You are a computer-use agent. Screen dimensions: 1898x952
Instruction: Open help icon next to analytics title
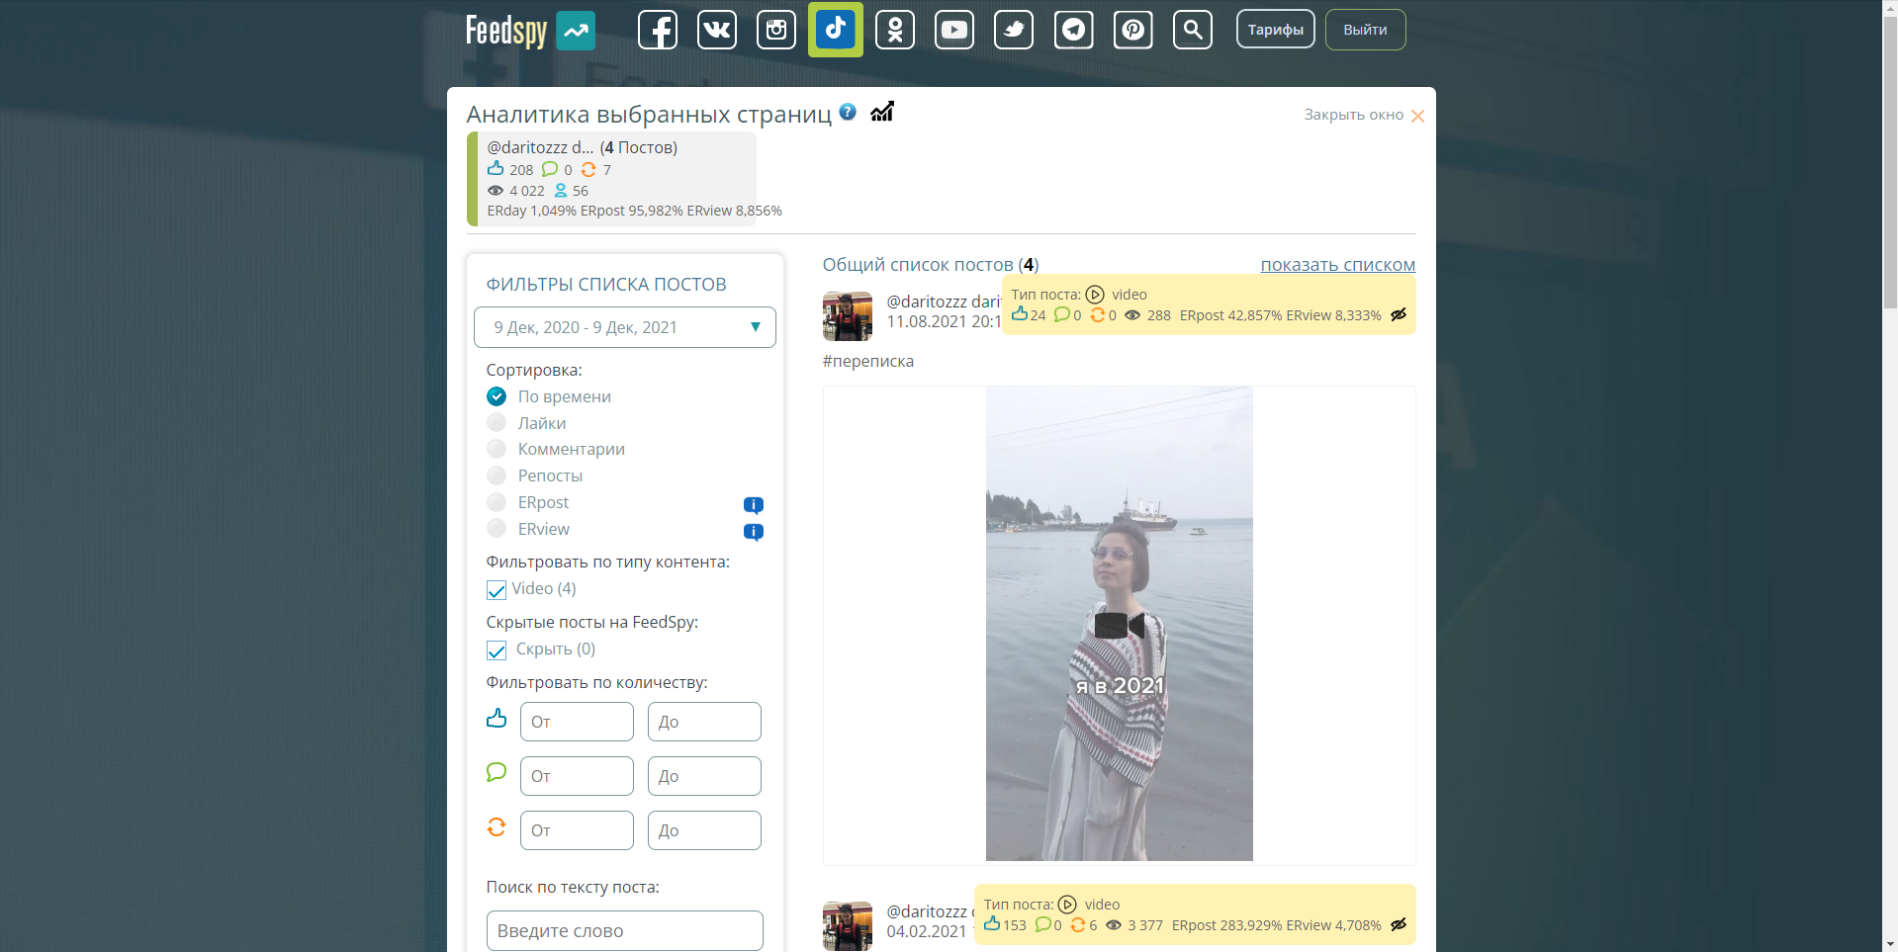click(848, 112)
